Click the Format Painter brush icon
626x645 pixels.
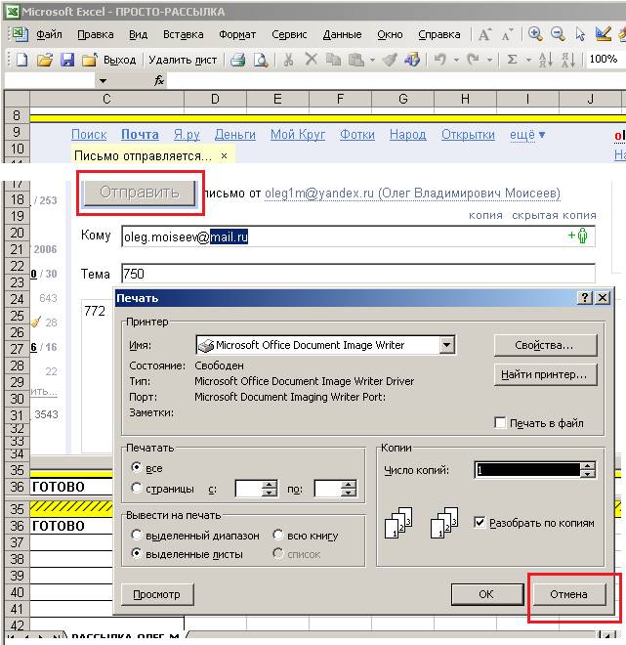[x=390, y=60]
